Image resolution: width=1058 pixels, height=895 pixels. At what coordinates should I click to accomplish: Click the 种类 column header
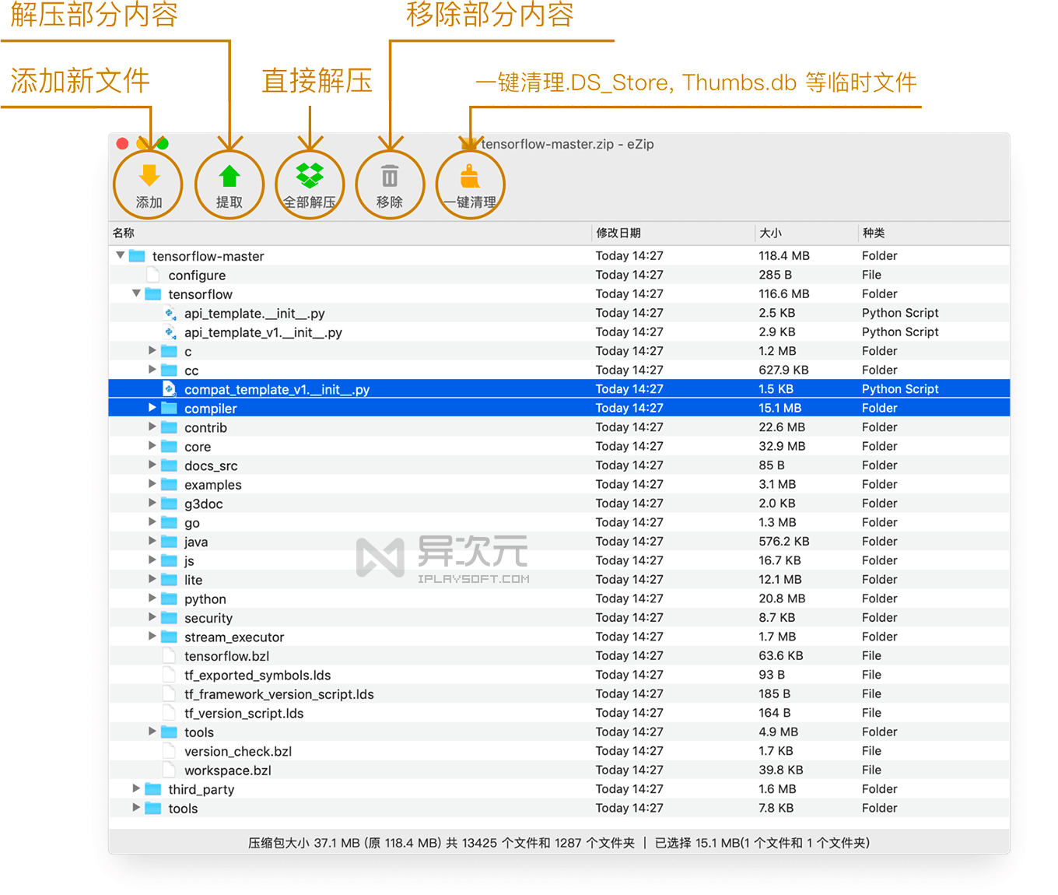coord(875,233)
